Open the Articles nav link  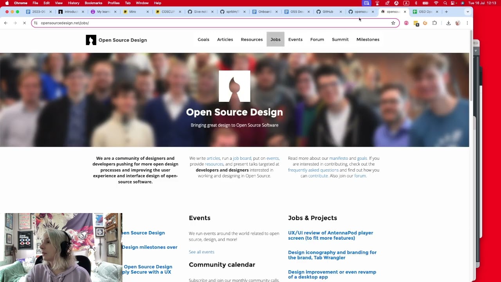[225, 40]
